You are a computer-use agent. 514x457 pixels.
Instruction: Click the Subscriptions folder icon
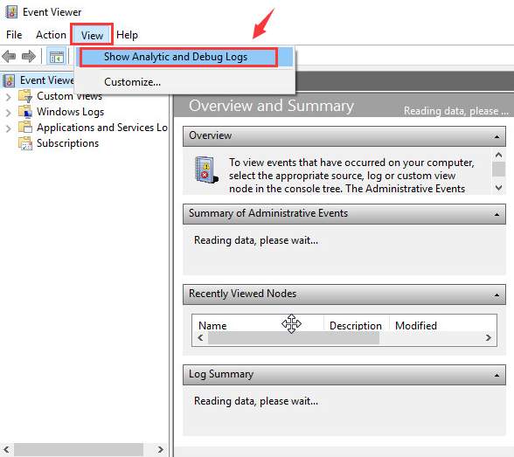pos(24,143)
